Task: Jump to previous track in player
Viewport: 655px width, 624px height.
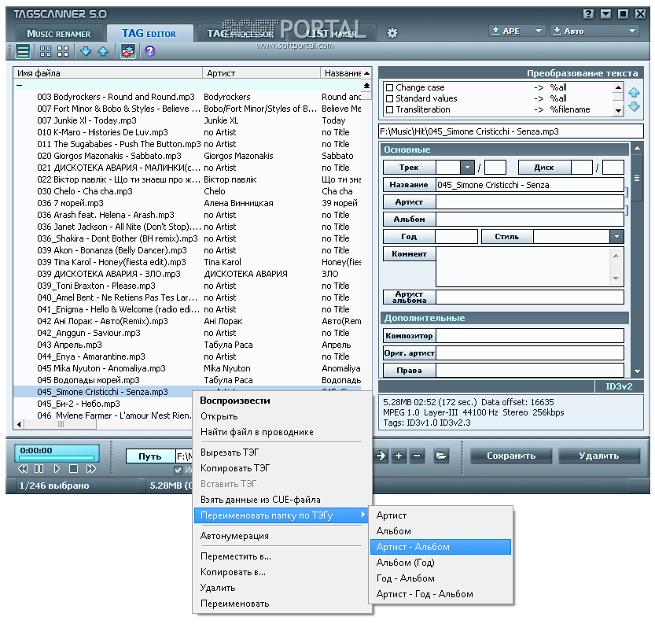Action: click(23, 468)
